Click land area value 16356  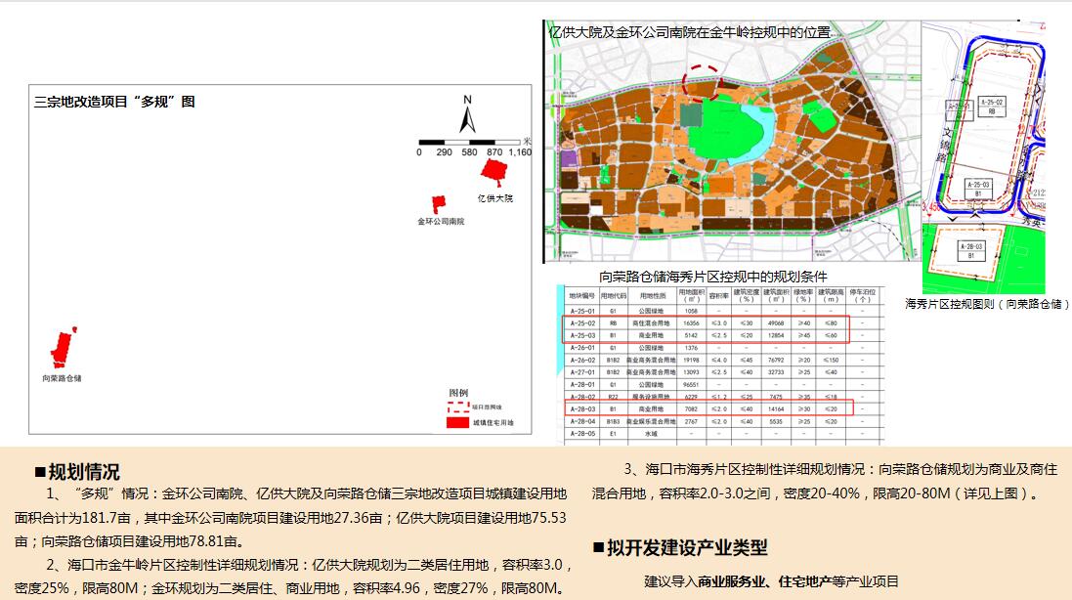[x=691, y=323]
